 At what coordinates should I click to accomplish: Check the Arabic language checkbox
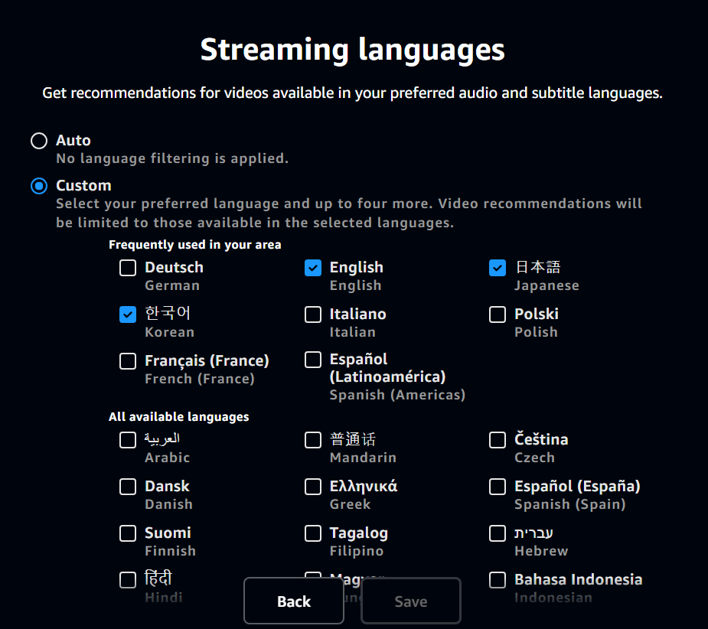pos(128,440)
